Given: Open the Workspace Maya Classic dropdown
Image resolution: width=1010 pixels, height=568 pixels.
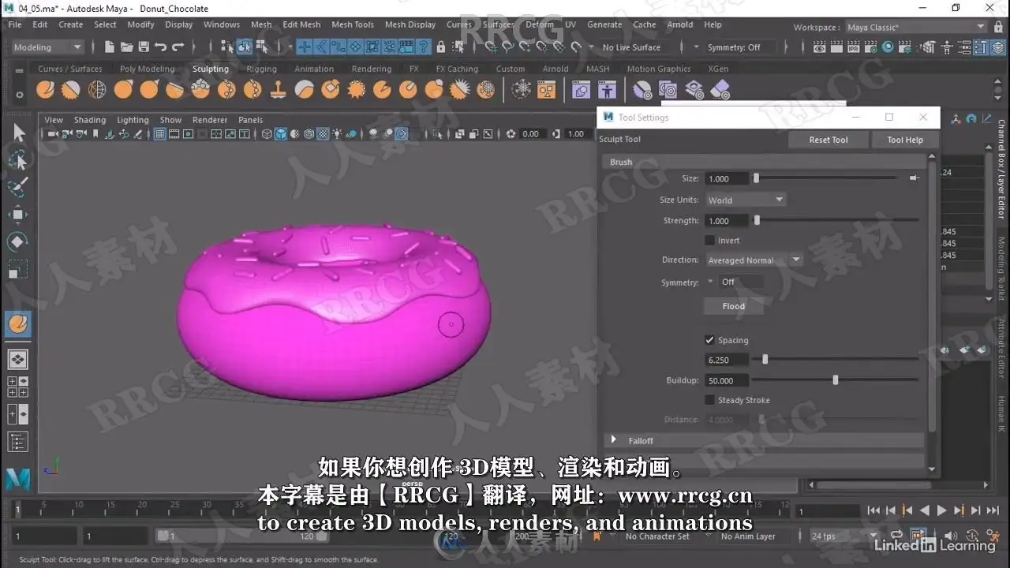Looking at the screenshot, I should click(916, 27).
